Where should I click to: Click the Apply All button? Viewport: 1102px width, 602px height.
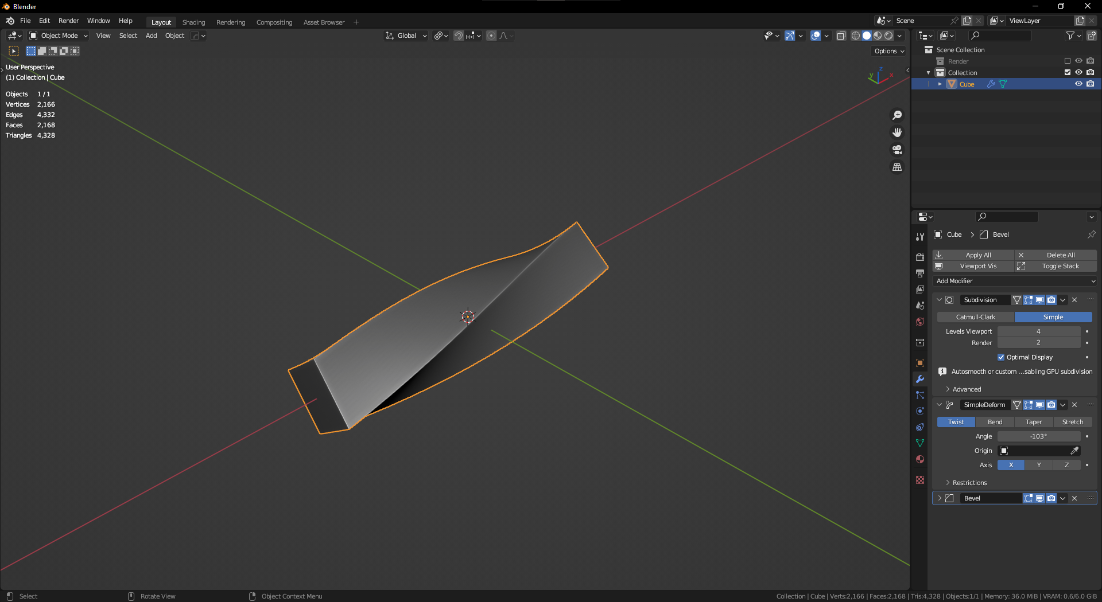(973, 255)
